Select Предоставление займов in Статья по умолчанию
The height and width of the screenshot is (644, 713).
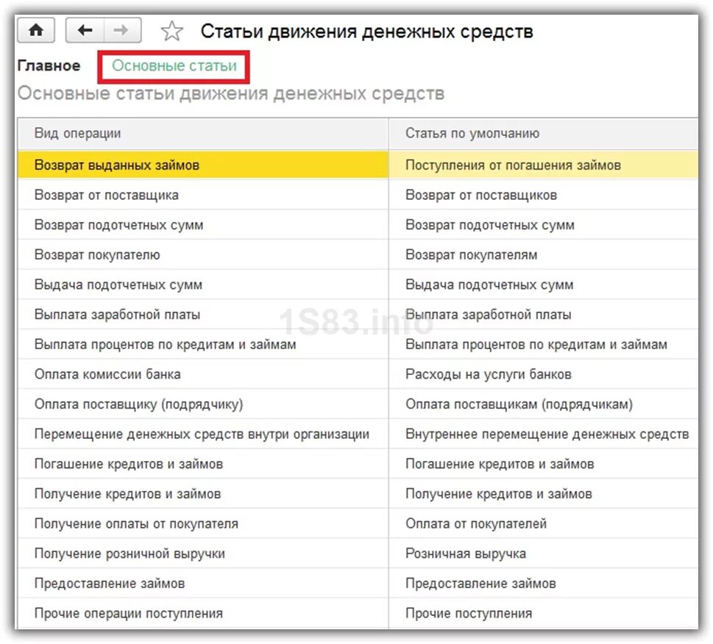point(543,584)
